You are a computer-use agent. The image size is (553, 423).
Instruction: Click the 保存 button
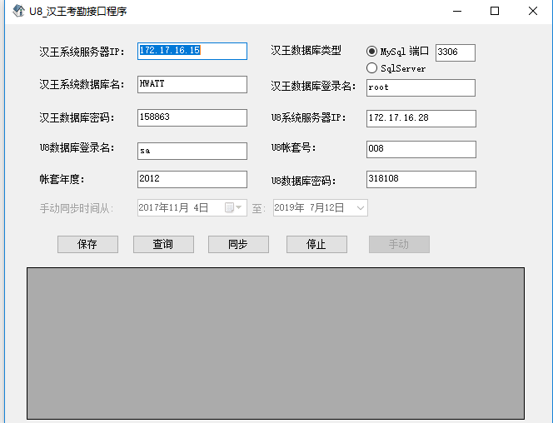[87, 244]
